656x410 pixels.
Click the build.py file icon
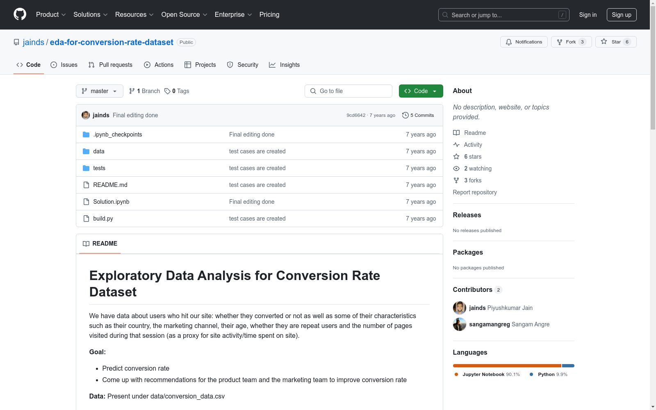[x=86, y=219]
